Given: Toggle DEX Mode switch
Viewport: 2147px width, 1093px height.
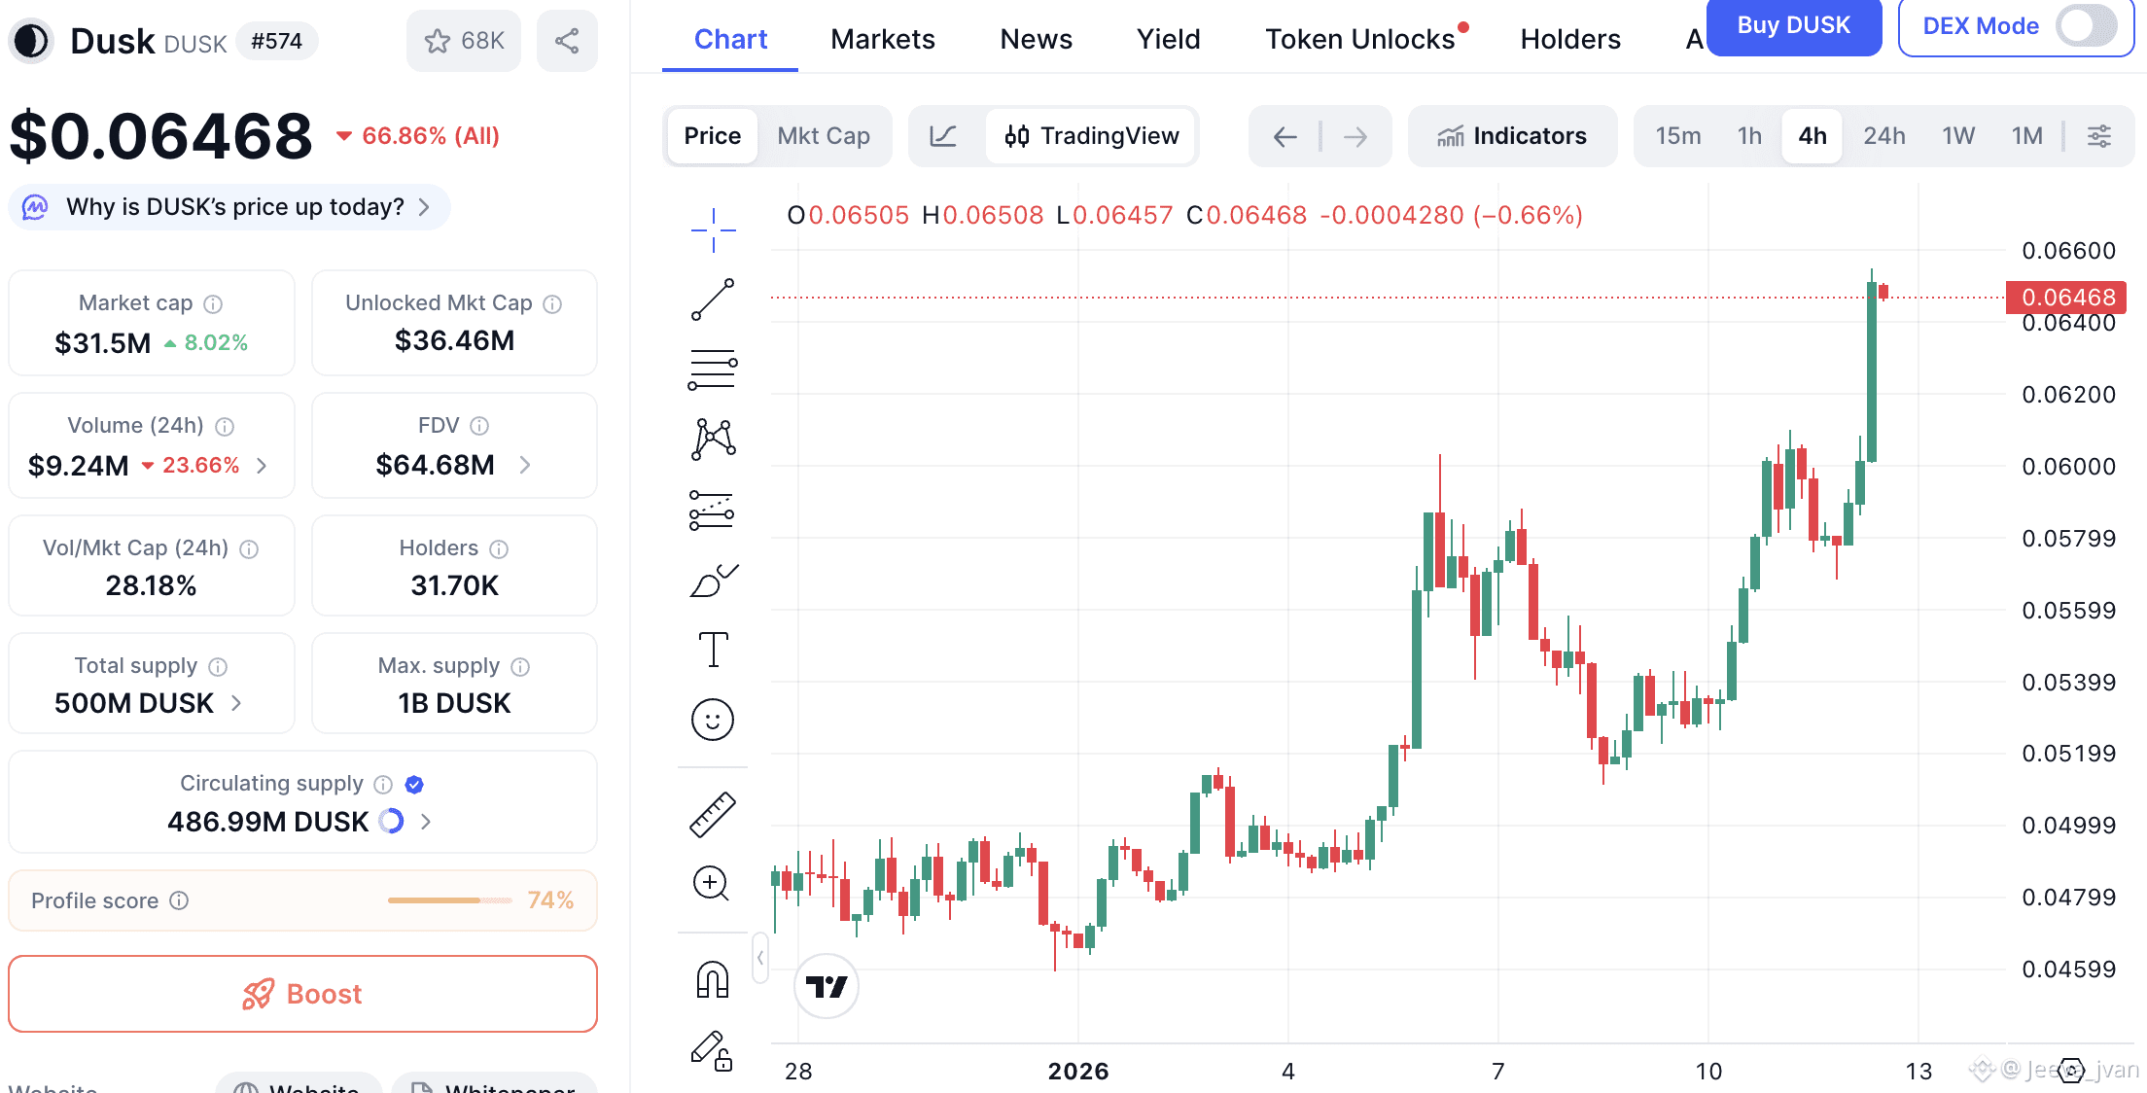Looking at the screenshot, I should click(2086, 26).
